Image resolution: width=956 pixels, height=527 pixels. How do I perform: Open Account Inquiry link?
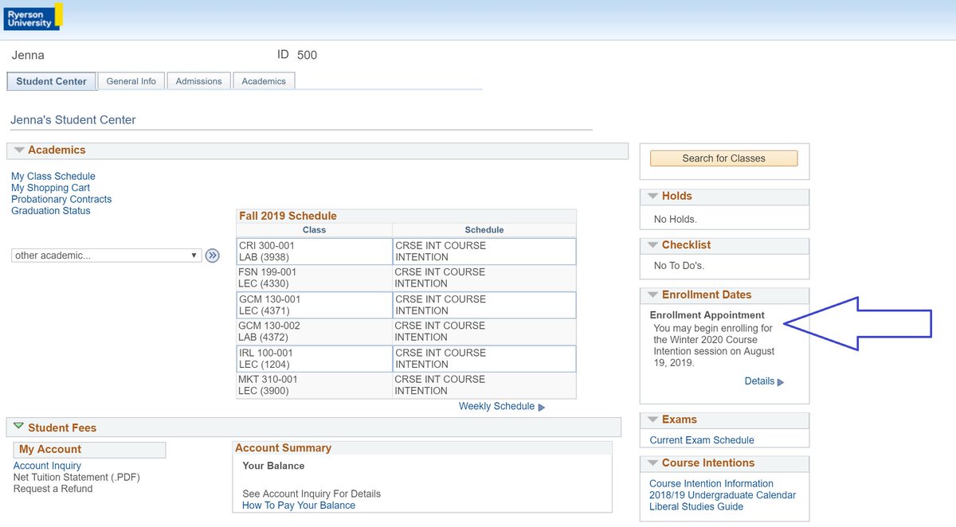pos(47,466)
